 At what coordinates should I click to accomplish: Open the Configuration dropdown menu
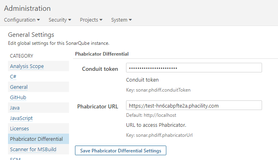22,20
